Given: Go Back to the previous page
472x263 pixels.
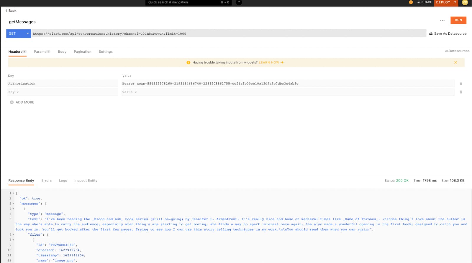Looking at the screenshot, I should (11, 11).
